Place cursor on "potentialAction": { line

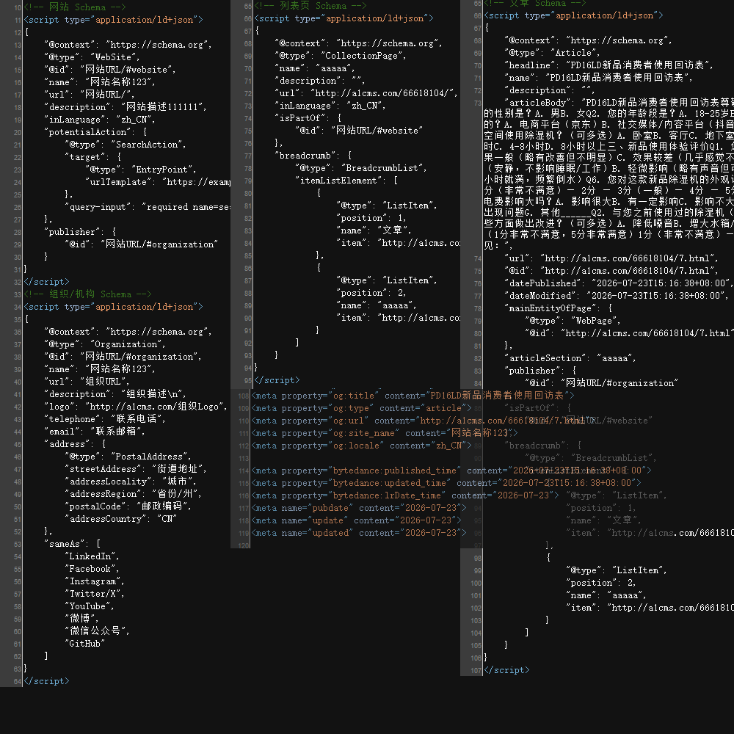(95, 132)
